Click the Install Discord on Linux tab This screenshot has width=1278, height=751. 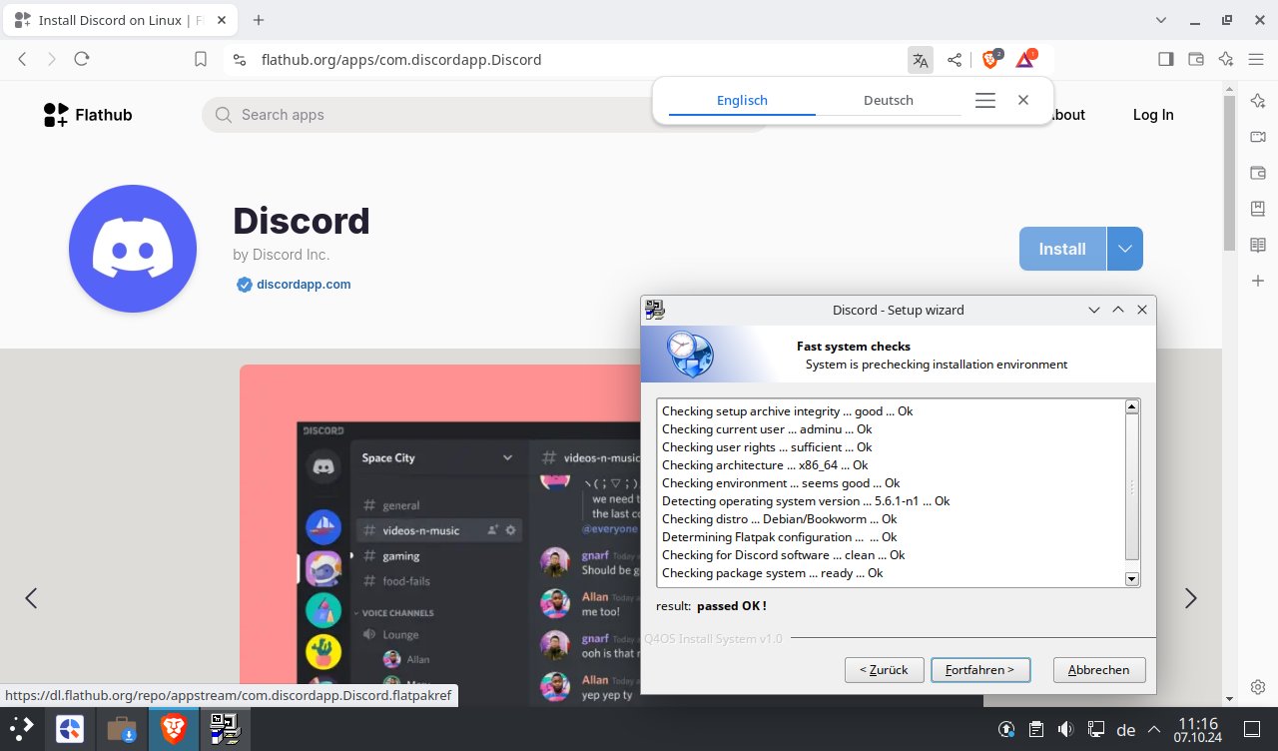coord(119,20)
